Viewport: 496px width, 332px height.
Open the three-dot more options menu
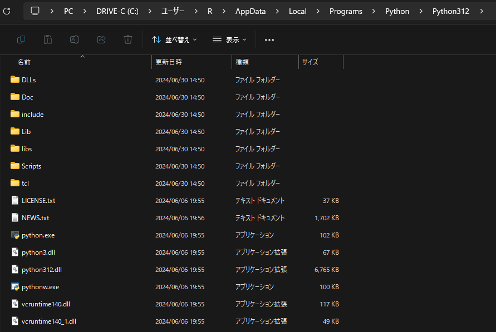269,40
